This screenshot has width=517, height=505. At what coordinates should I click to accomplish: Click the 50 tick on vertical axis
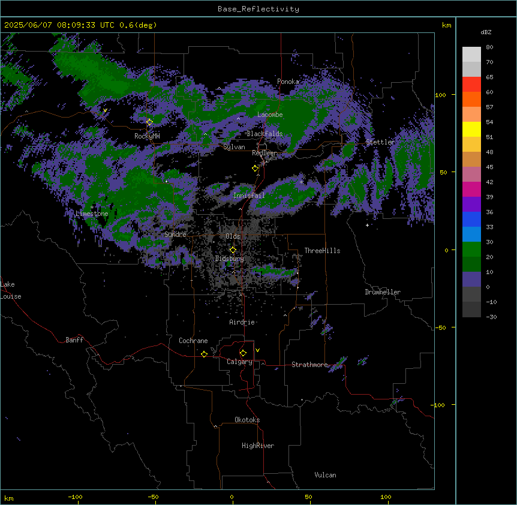(443, 172)
